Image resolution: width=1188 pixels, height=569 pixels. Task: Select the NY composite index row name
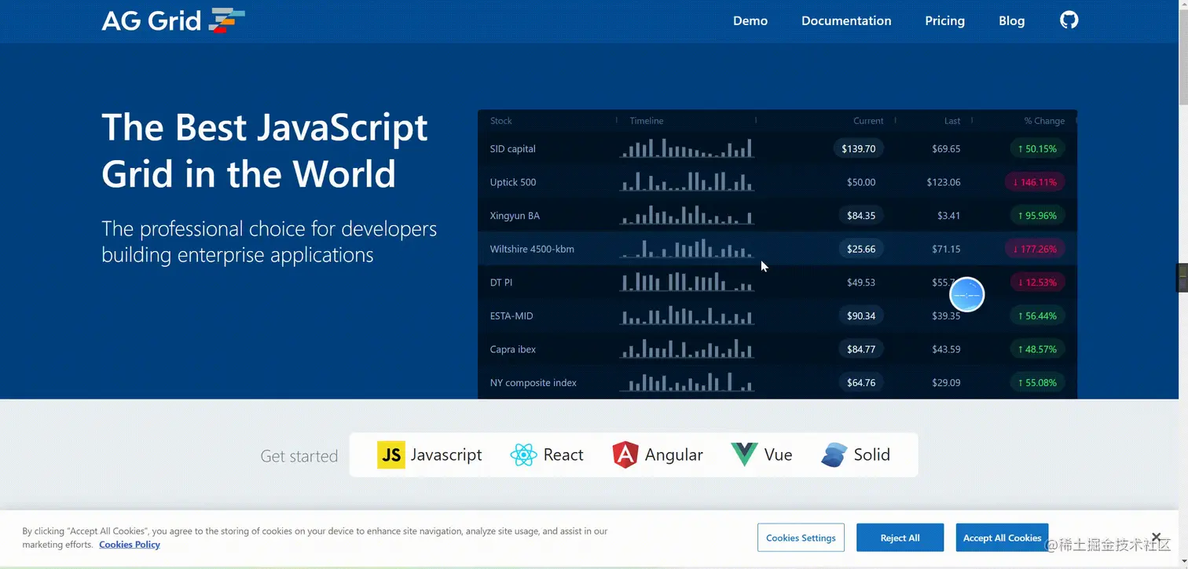pos(533,382)
